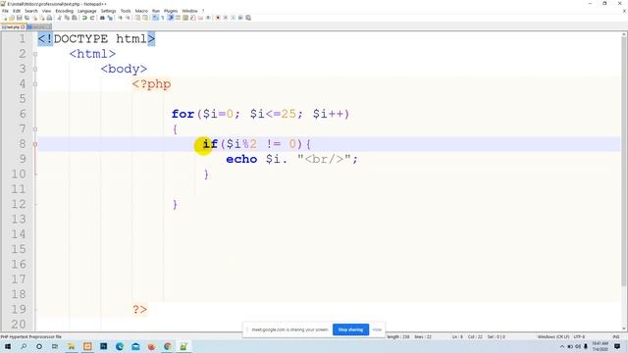Click the 'Windows (CR LF)' status entry
Image resolution: width=628 pixels, height=353 pixels.
pyautogui.click(x=553, y=337)
